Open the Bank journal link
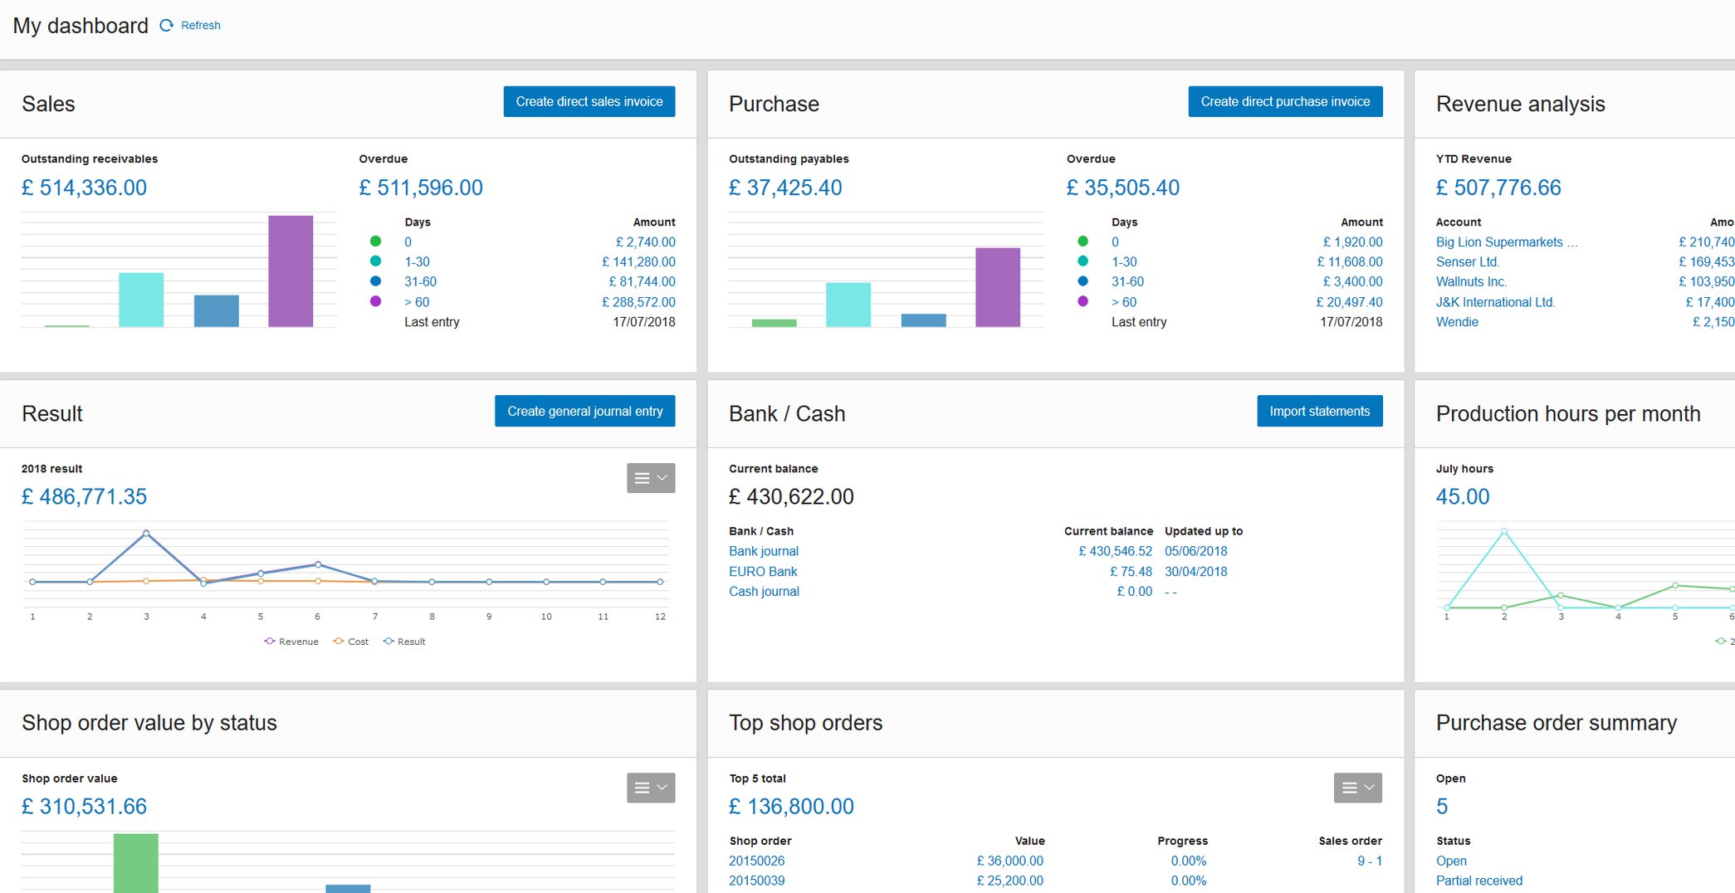The width and height of the screenshot is (1735, 893). 763,551
